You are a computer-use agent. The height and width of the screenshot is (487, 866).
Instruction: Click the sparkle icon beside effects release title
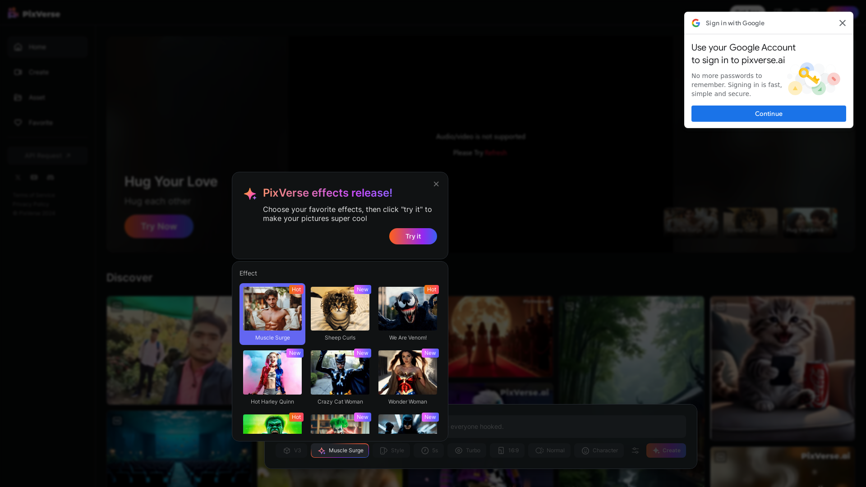click(x=250, y=193)
